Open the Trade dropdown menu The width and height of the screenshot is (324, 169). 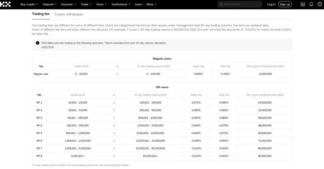point(86,4)
